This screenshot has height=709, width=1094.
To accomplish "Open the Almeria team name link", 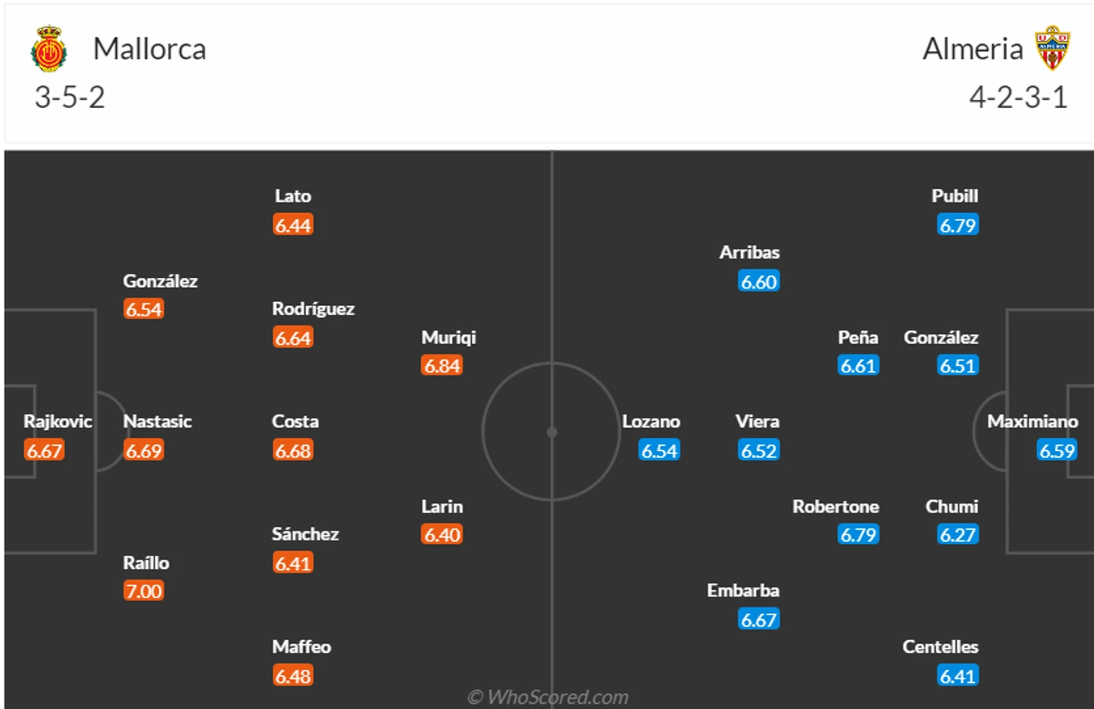I will point(973,49).
